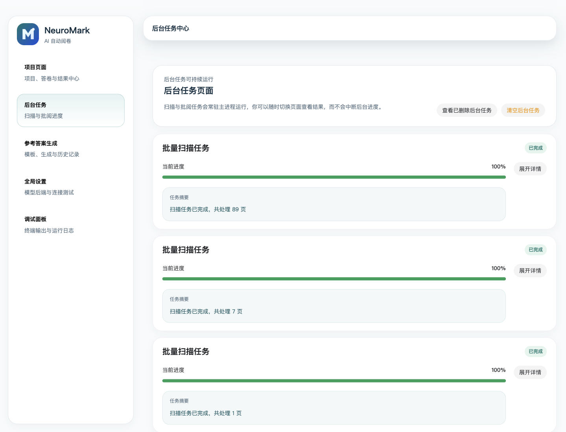Image resolution: width=566 pixels, height=432 pixels.
Task: Open 全局设置 from the sidebar
Action: point(71,187)
